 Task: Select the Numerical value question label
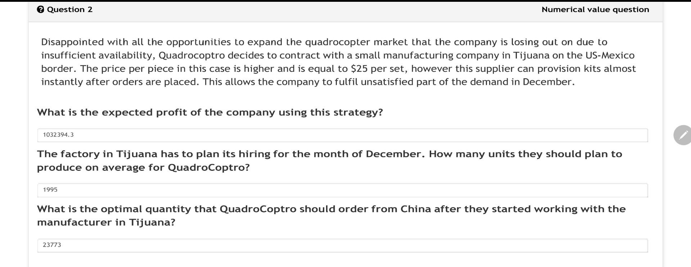(596, 9)
